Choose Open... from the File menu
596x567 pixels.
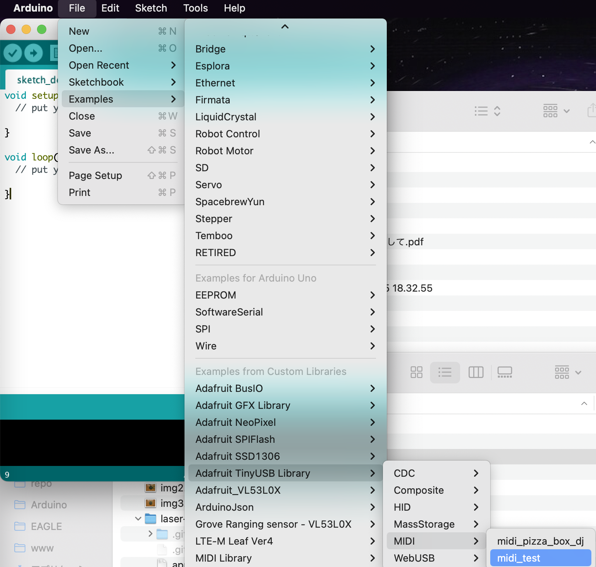123,48
